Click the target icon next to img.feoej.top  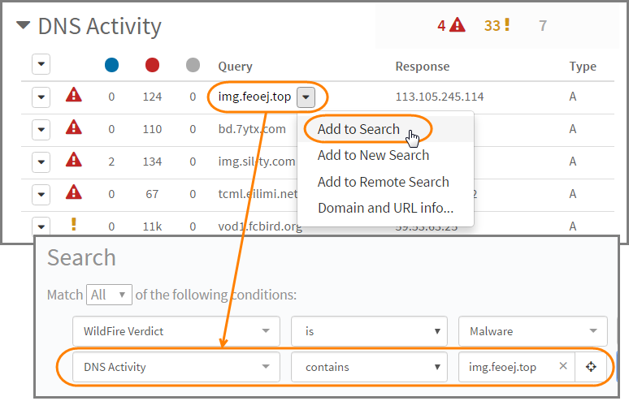(x=590, y=367)
